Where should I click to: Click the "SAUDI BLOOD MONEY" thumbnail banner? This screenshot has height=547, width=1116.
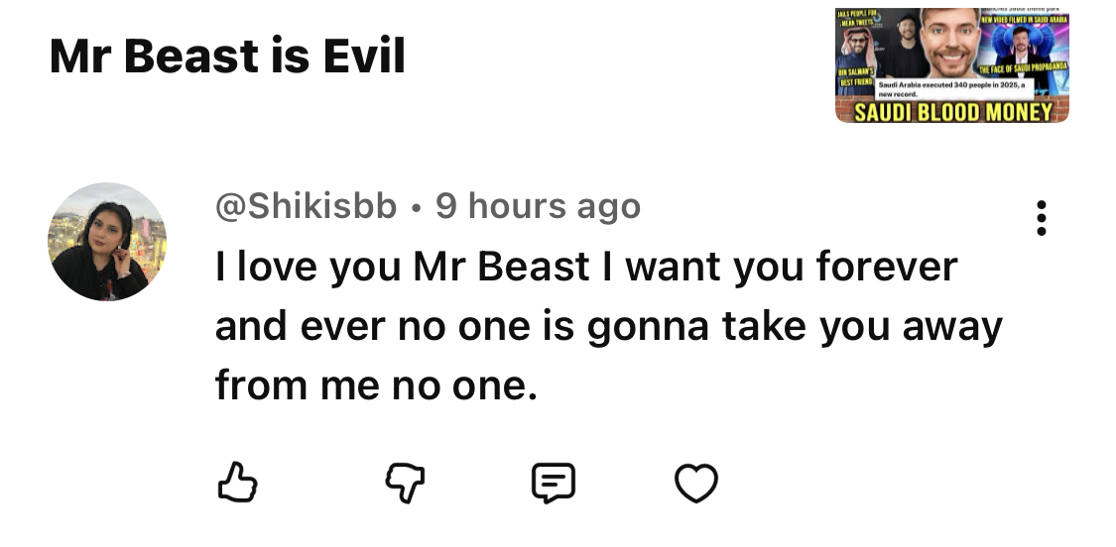click(x=952, y=111)
